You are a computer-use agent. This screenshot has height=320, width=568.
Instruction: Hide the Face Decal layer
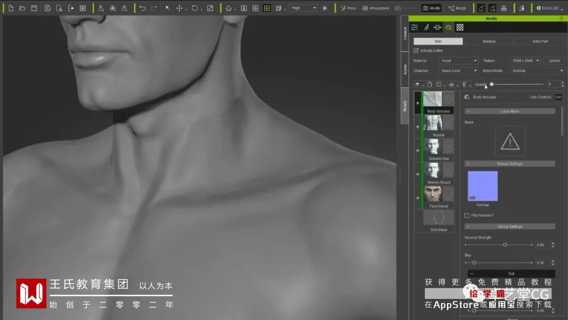[418, 198]
